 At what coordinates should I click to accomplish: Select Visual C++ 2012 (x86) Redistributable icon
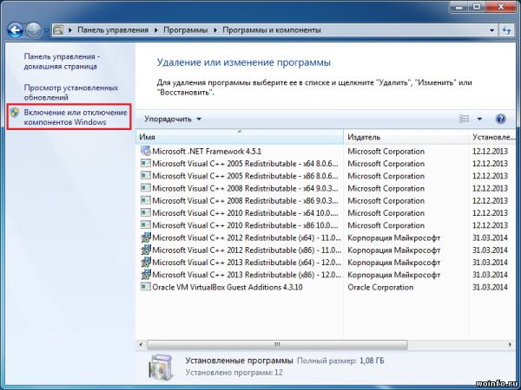145,250
